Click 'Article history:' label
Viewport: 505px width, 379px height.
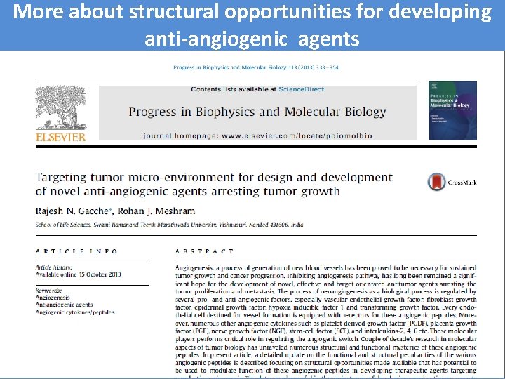click(54, 267)
